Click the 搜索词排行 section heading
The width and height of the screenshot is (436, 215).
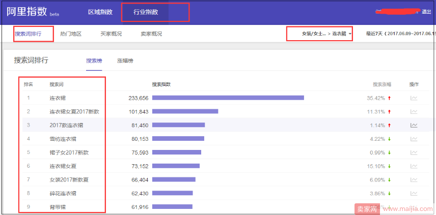click(31, 60)
